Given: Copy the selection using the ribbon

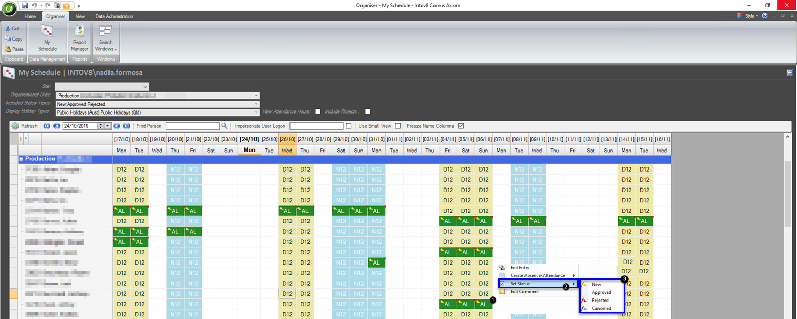Looking at the screenshot, I should [x=13, y=39].
